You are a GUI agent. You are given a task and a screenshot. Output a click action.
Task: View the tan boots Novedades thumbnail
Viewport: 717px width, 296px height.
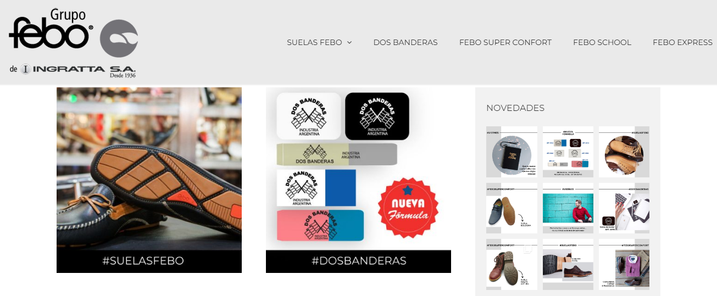point(624,152)
